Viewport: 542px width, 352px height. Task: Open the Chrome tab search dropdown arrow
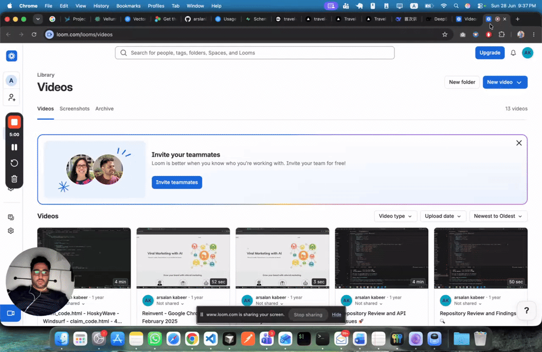(x=38, y=19)
